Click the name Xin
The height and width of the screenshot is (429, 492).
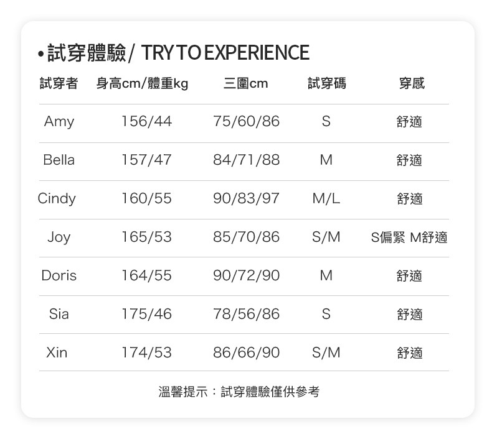tap(57, 353)
